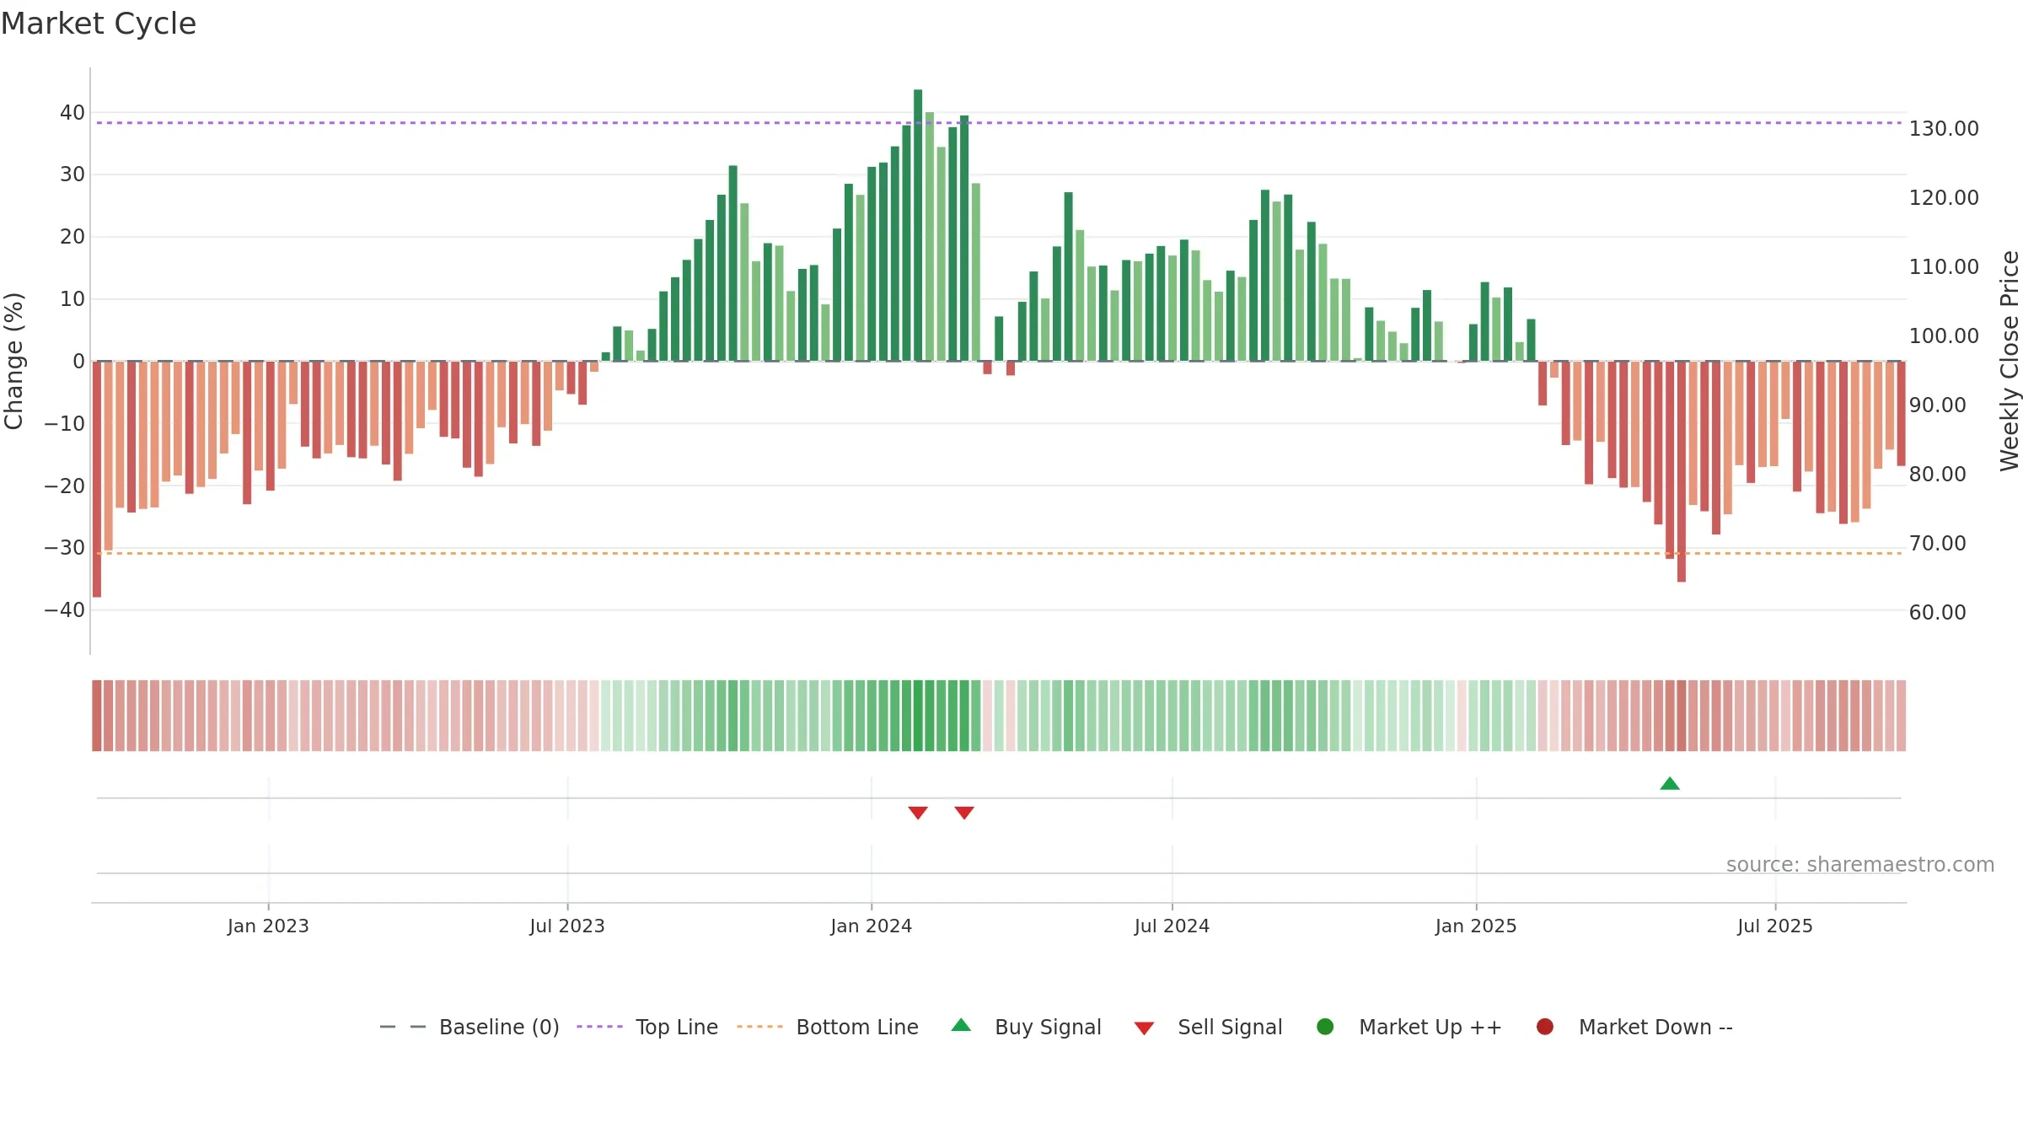This screenshot has height=1138, width=2023.
Task: Click the red triangle icon in legend
Action: coord(1144,1028)
